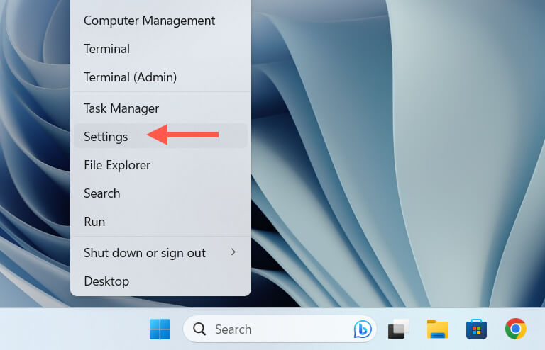The width and height of the screenshot is (545, 350).
Task: Click the magnifier icon in taskbar search
Action: point(199,329)
